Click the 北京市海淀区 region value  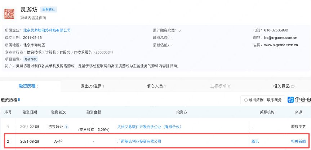point(34,45)
